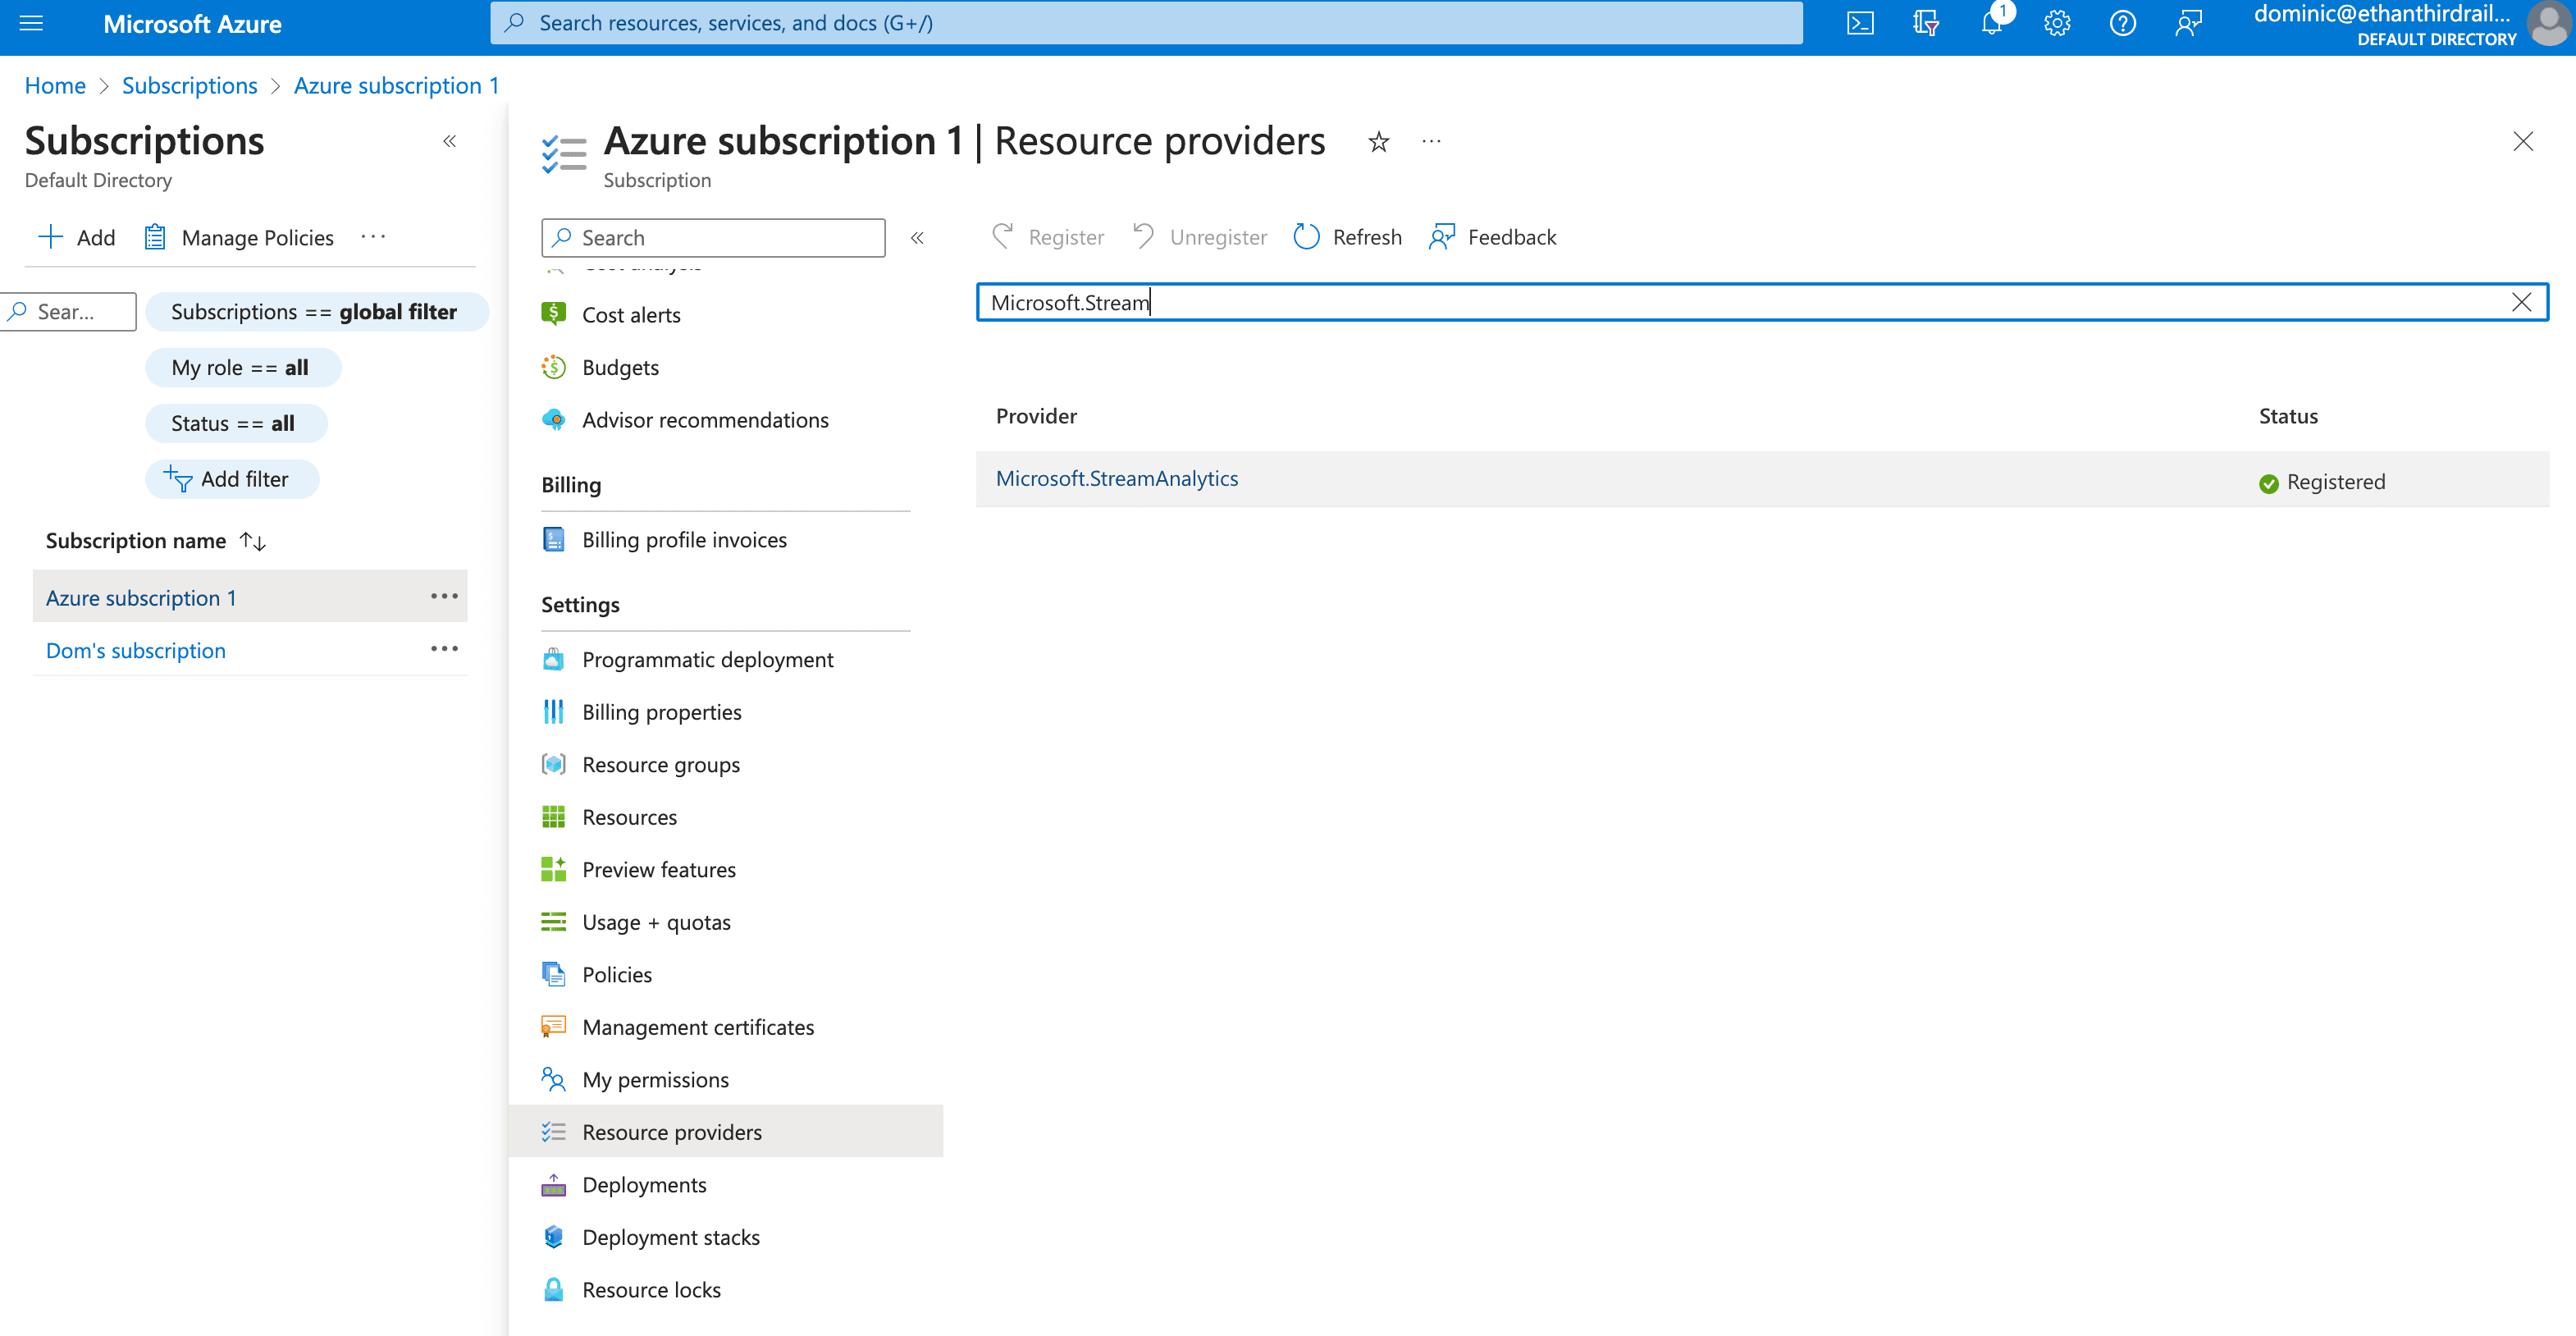The image size is (2576, 1336).
Task: Close the Resource providers blade
Action: (x=2522, y=142)
